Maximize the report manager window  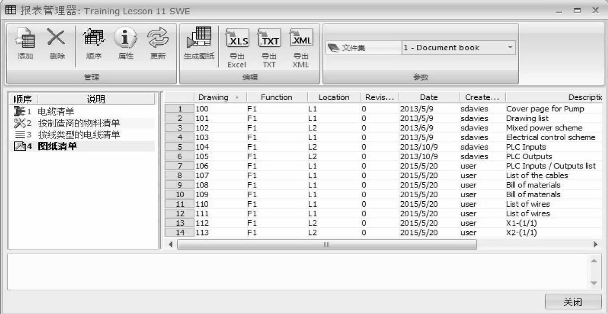pyautogui.click(x=577, y=10)
